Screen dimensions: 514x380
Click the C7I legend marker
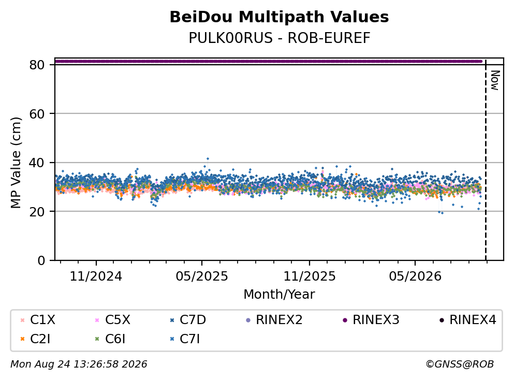[172, 339]
